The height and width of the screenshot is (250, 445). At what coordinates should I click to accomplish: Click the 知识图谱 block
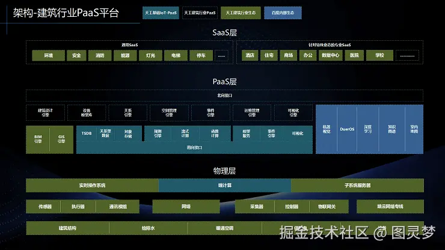[x=392, y=129]
